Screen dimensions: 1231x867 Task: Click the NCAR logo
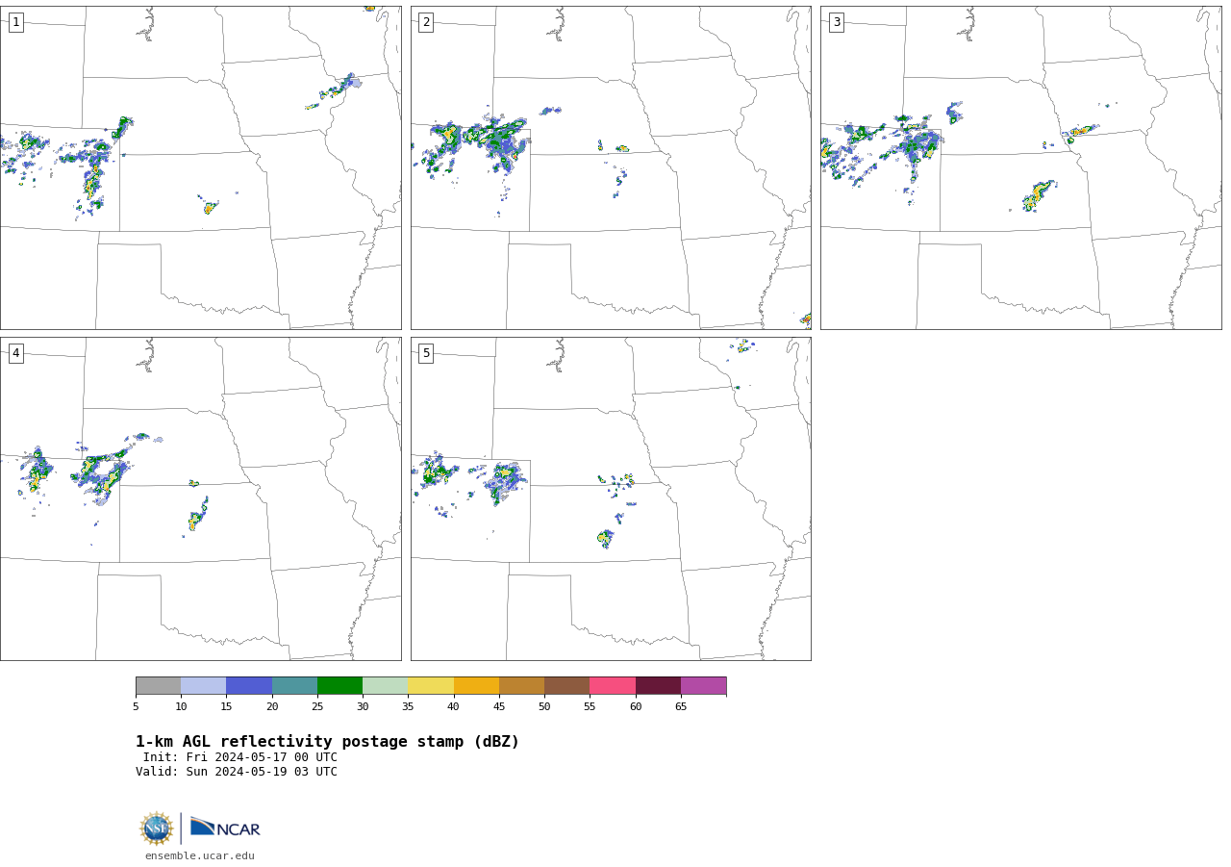225,828
